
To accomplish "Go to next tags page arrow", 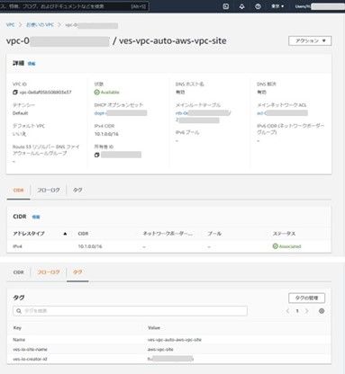I will pyautogui.click(x=307, y=311).
